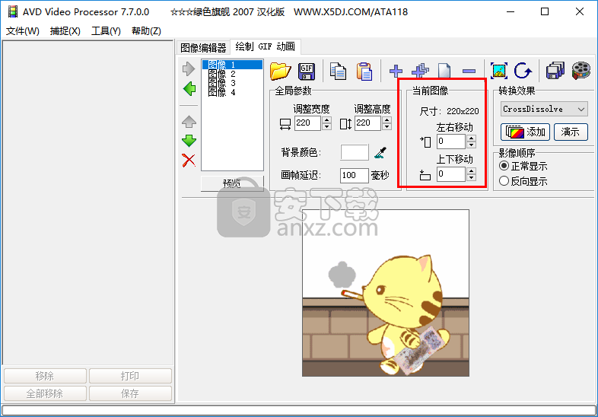Open the 工具(Y) menu
The height and width of the screenshot is (417, 598).
106,31
